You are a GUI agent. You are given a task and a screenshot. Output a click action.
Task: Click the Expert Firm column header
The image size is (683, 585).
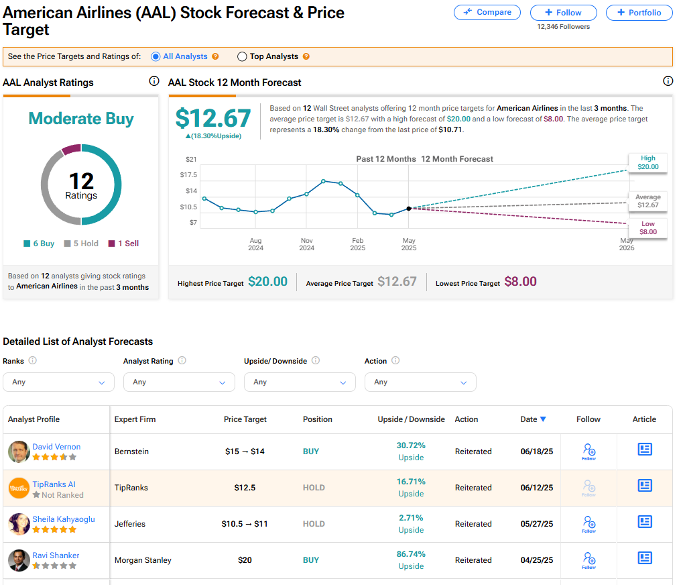[x=135, y=419]
